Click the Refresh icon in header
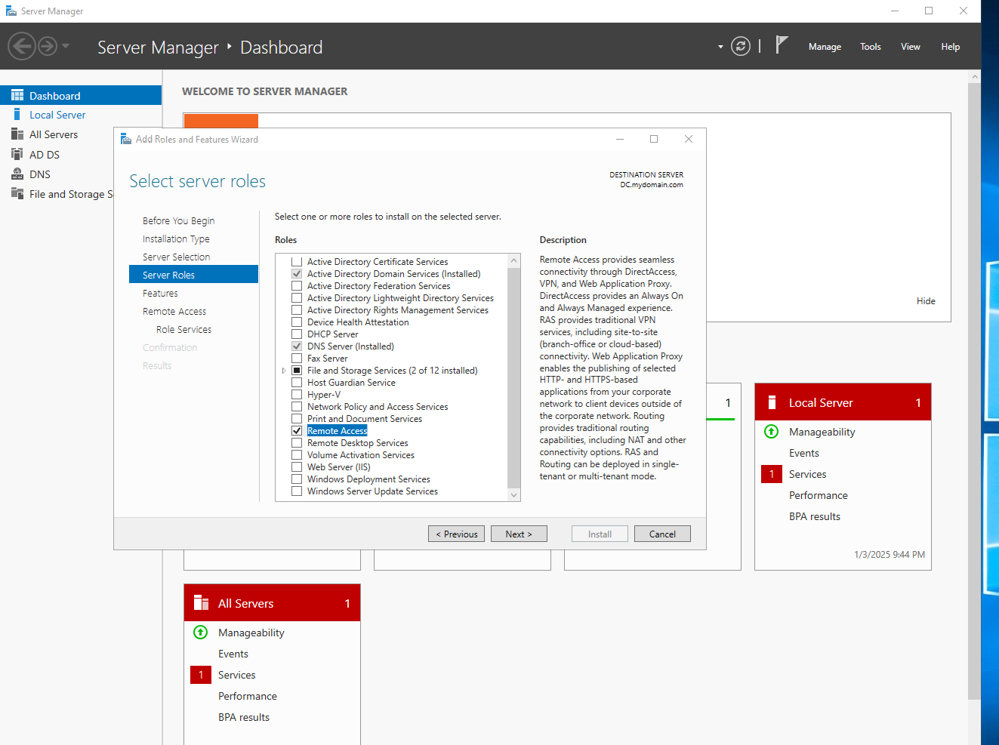The width and height of the screenshot is (999, 745). pyautogui.click(x=741, y=46)
